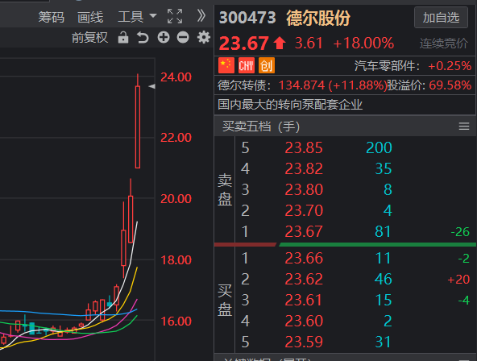Viewport: 477px width, 361px height.
Task: Click the 24.00 price axis label
Action: 176,77
